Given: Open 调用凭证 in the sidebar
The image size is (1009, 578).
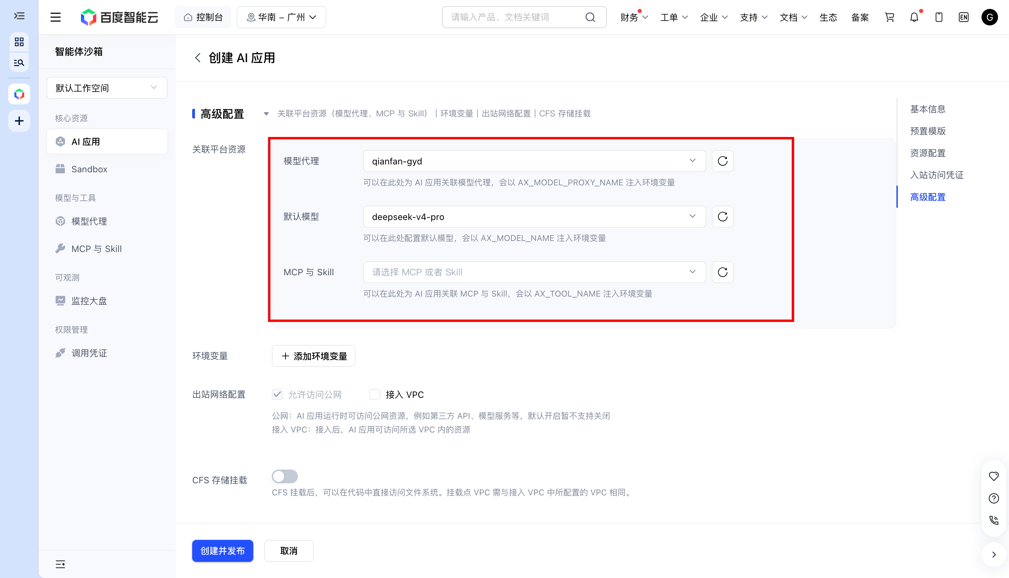Looking at the screenshot, I should [x=107, y=353].
